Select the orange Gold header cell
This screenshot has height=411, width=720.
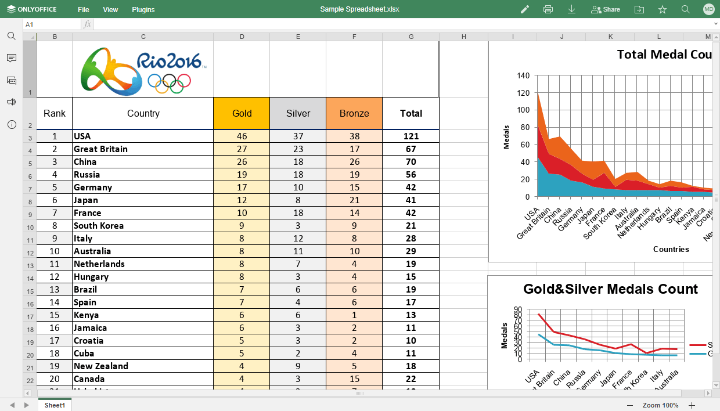242,113
